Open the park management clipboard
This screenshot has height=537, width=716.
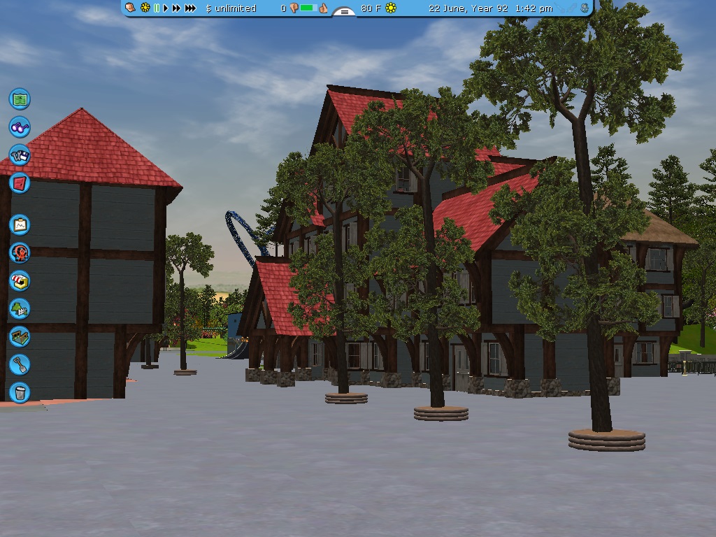[x=20, y=224]
